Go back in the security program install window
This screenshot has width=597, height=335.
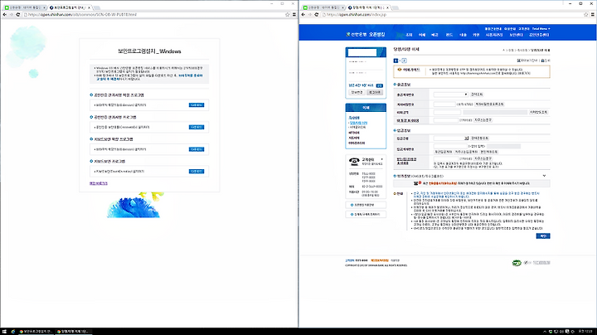tap(5, 14)
